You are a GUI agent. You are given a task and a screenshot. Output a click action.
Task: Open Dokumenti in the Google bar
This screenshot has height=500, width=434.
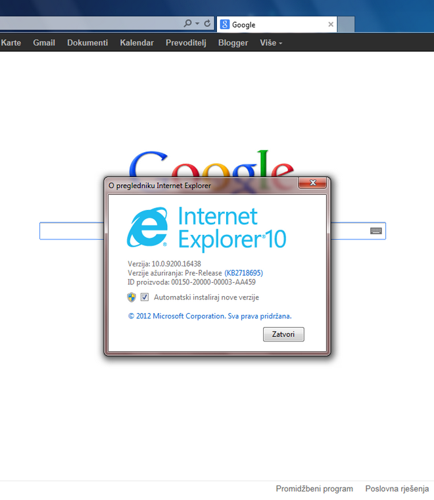click(x=87, y=43)
